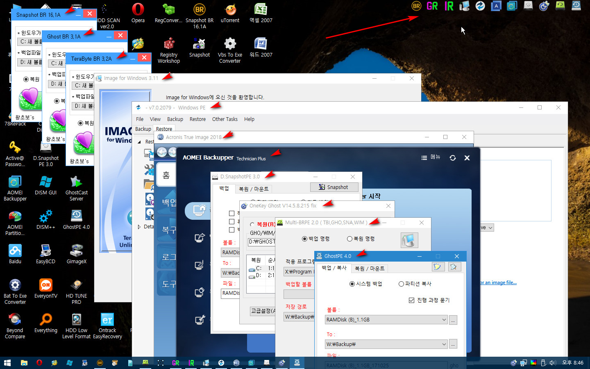Open Other Tasks menu
This screenshot has height=369, width=590.
pos(225,119)
